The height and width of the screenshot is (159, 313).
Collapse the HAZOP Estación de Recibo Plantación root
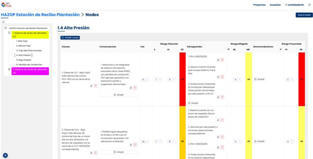[x=6, y=28]
